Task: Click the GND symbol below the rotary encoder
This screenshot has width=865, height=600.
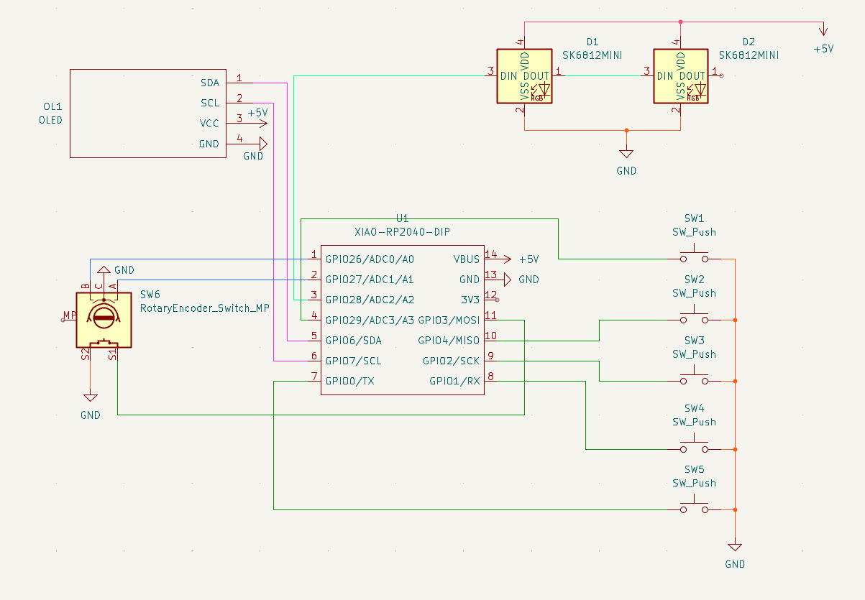Action: coord(91,397)
